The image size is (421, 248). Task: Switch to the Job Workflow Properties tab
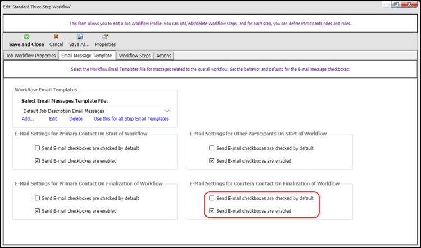pyautogui.click(x=31, y=56)
